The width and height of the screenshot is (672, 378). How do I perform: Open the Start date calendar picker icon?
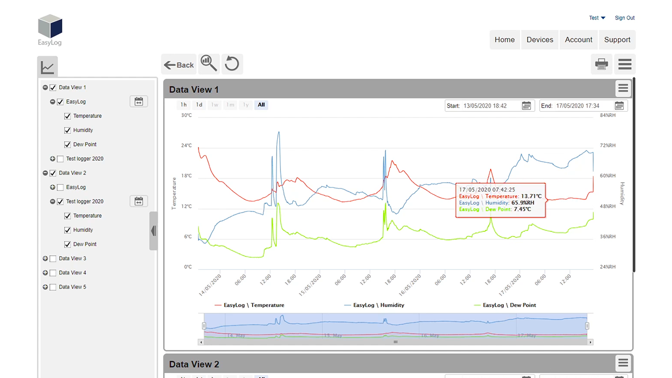tap(527, 106)
